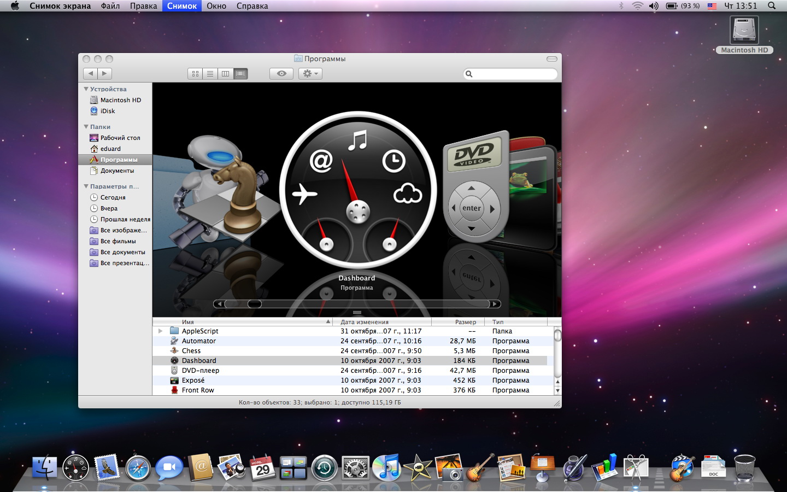Image resolution: width=787 pixels, height=492 pixels.
Task: Collapse the Устройства sidebar section
Action: click(86, 89)
